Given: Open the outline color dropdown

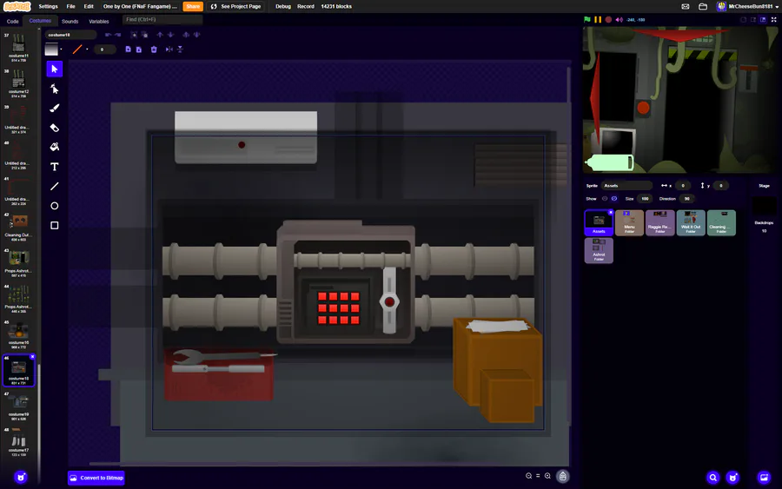Looking at the screenshot, I should [x=87, y=50].
